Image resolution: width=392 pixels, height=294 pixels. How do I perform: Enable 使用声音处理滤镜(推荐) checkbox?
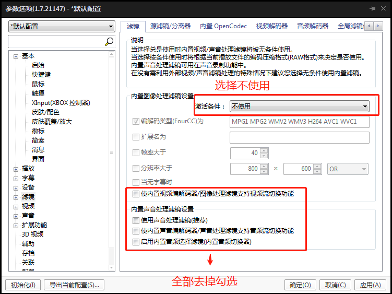click(x=136, y=220)
